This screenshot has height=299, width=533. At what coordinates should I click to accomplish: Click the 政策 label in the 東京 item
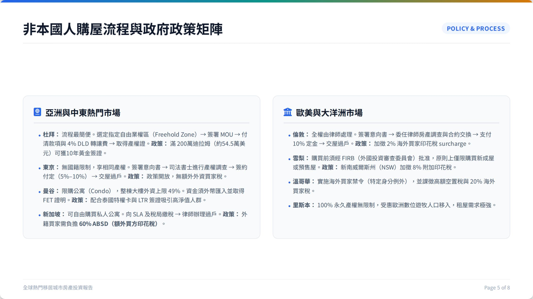(136, 177)
